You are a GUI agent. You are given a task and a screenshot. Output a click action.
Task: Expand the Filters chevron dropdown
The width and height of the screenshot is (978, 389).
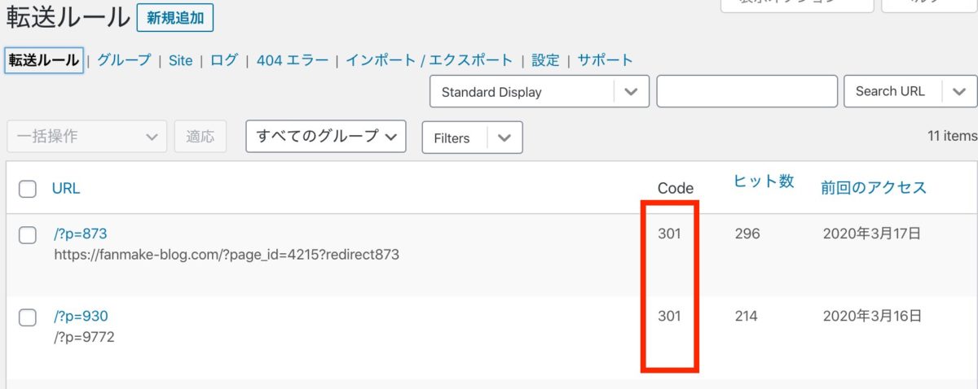click(504, 138)
